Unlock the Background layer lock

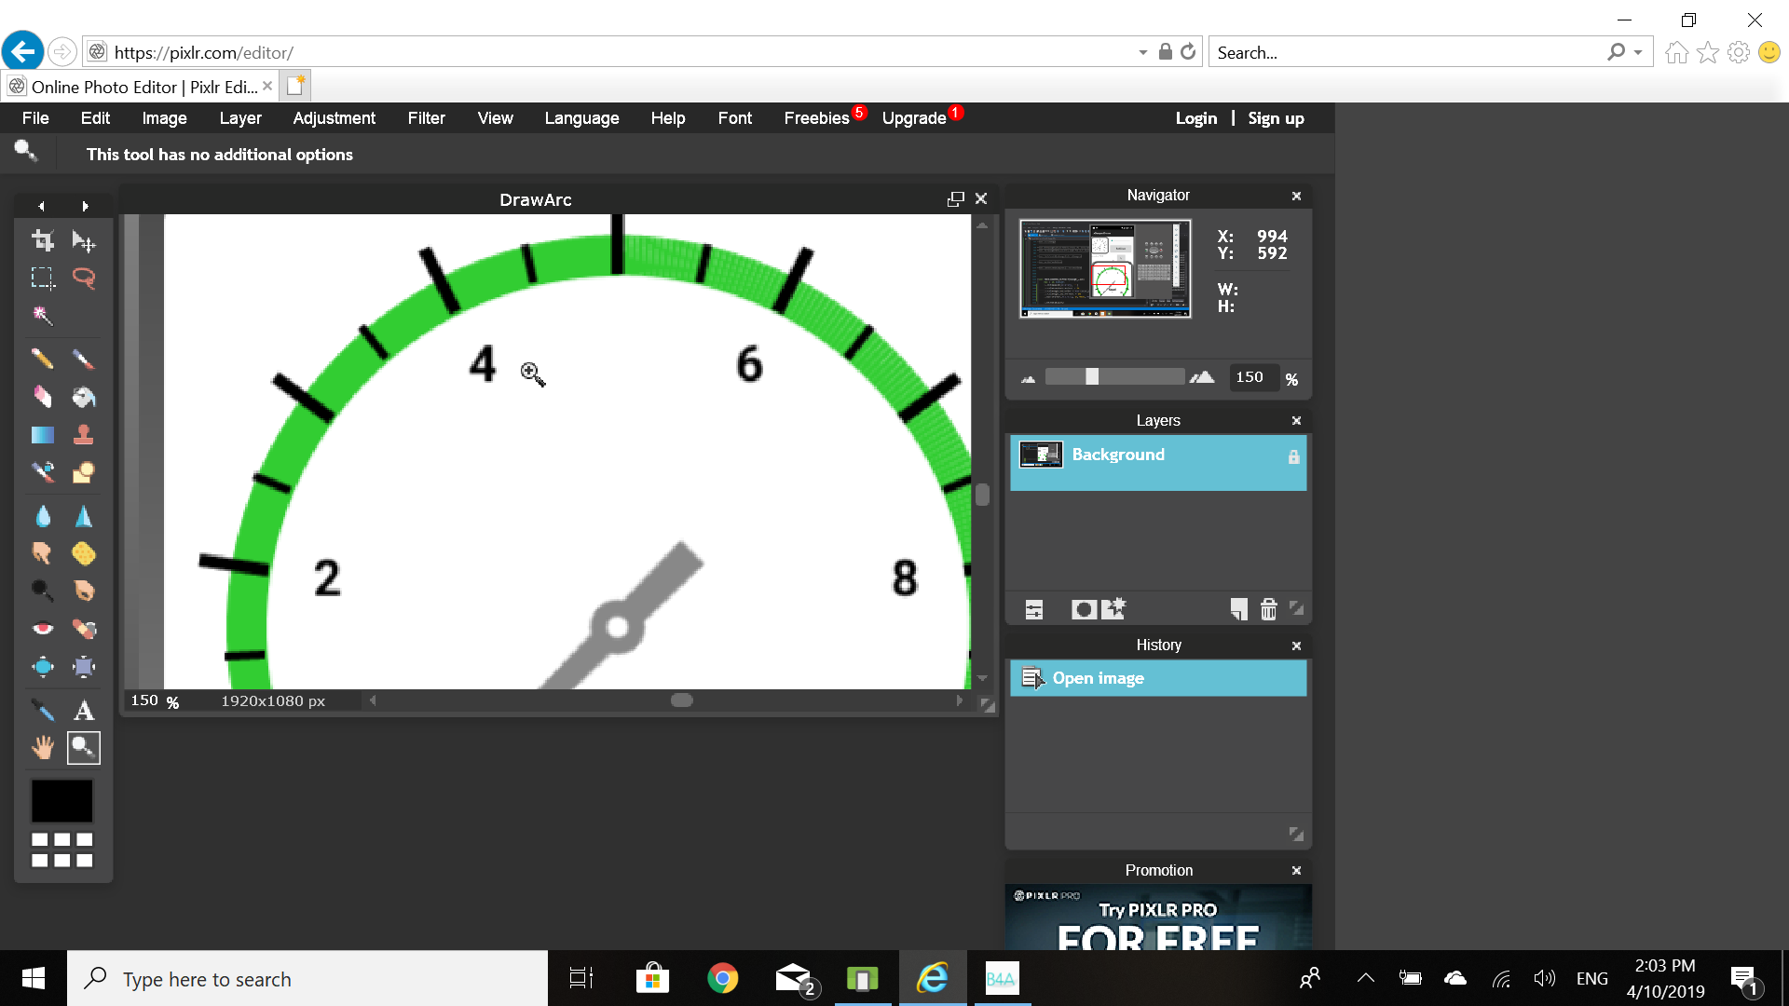pos(1293,456)
